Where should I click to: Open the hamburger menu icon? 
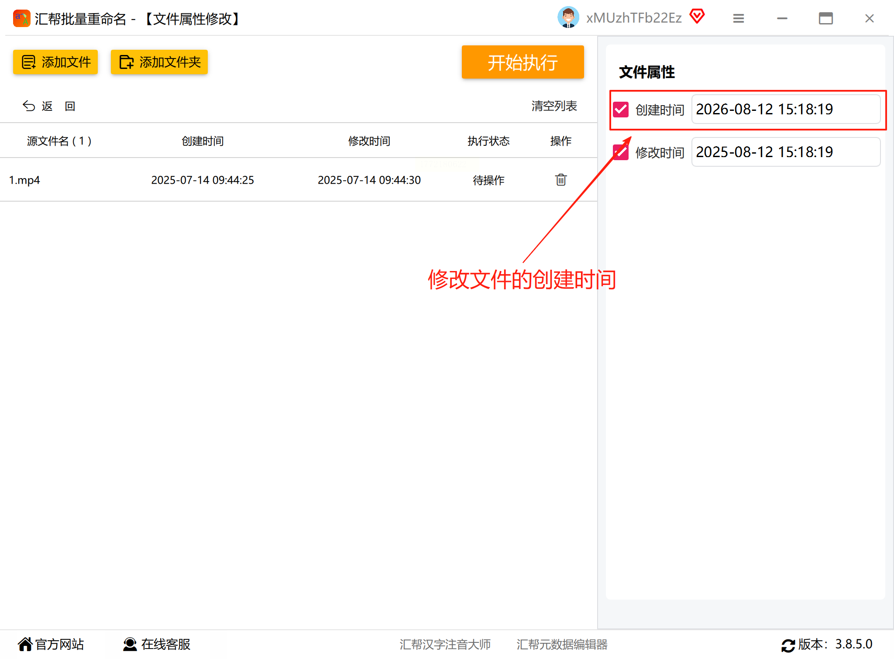pyautogui.click(x=738, y=18)
